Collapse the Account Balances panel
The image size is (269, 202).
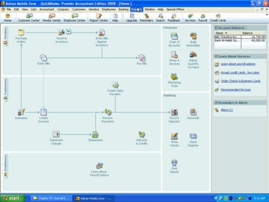(216, 28)
